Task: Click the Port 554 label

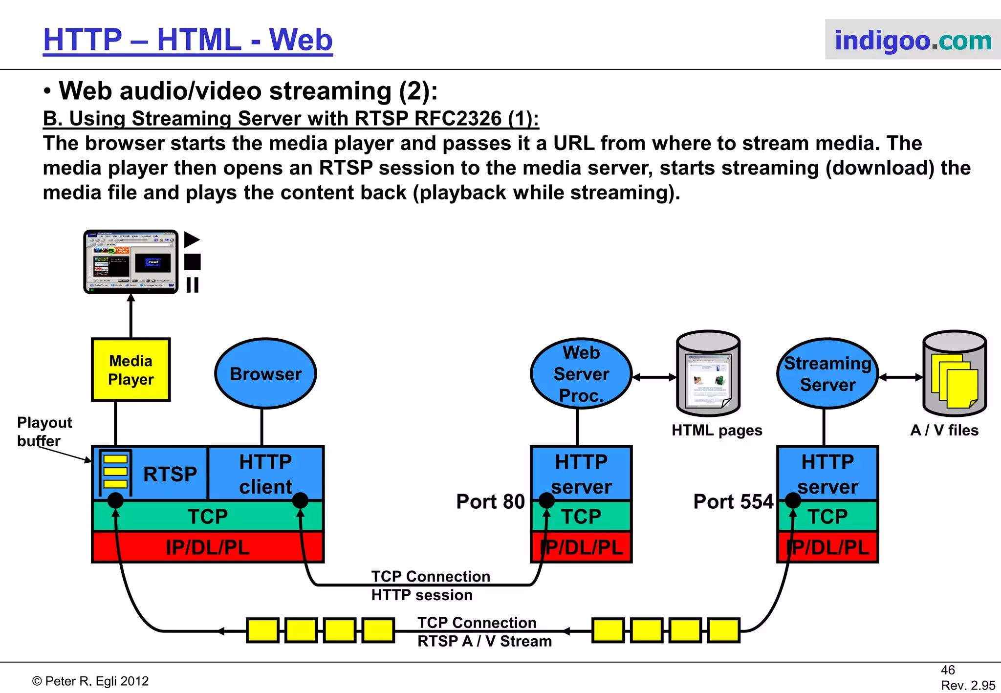Action: pyautogui.click(x=733, y=502)
